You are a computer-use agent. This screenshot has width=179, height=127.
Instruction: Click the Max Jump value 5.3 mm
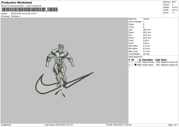[x=146, y=51]
